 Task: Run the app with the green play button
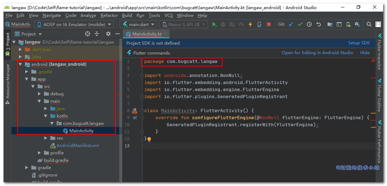[214, 24]
